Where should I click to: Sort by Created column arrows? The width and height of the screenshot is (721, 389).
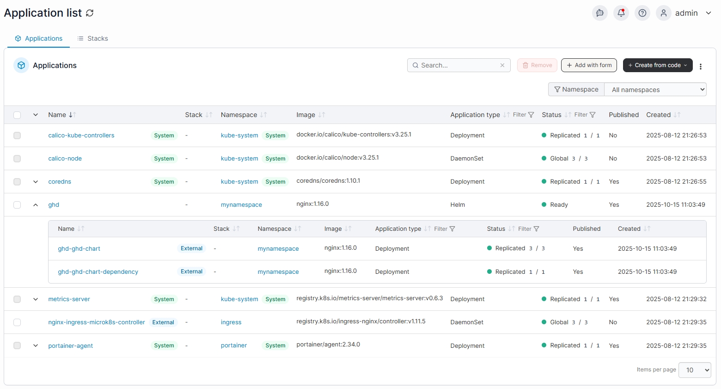click(677, 115)
